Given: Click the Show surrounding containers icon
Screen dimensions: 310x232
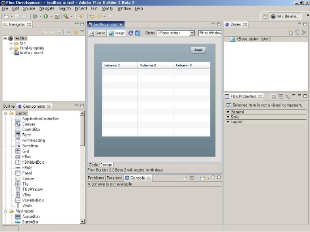Looking at the screenshot, I should click(138, 33).
